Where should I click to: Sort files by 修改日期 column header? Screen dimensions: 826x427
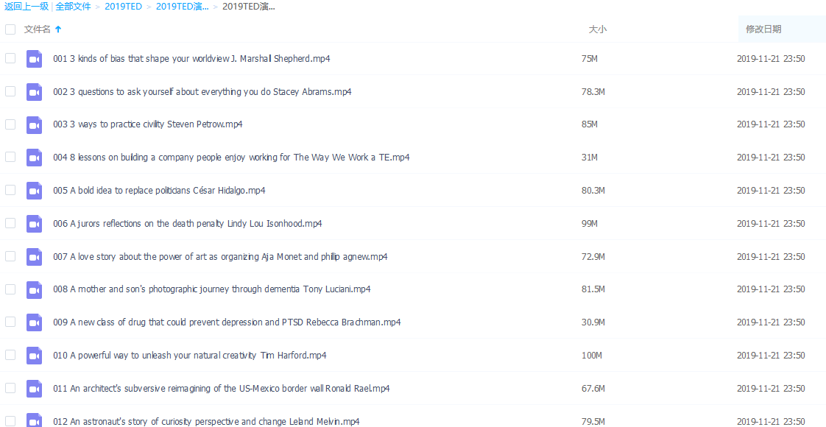pos(763,29)
